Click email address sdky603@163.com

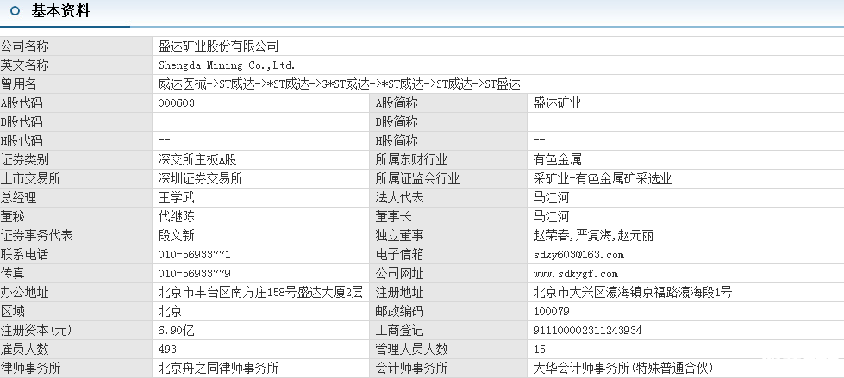(578, 254)
